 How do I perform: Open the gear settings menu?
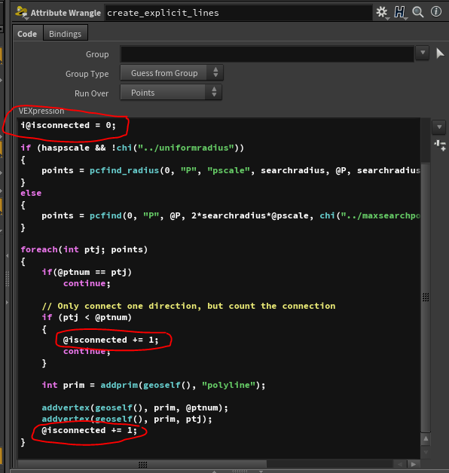pyautogui.click(x=382, y=12)
